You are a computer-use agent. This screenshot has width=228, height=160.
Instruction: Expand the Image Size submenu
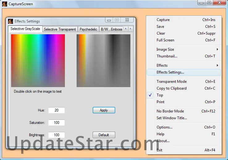184,49
